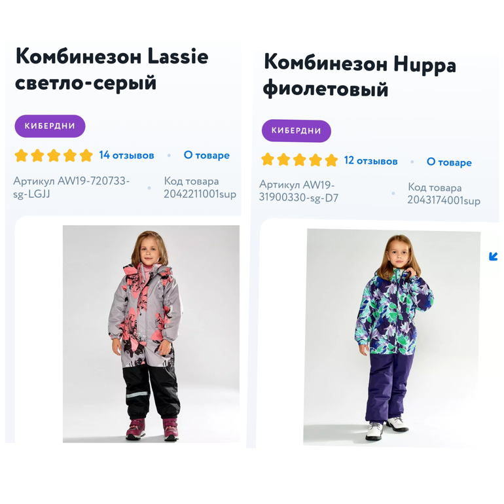
Task: Click the Комбинезон Lassie светло-серый title
Action: tap(111, 69)
